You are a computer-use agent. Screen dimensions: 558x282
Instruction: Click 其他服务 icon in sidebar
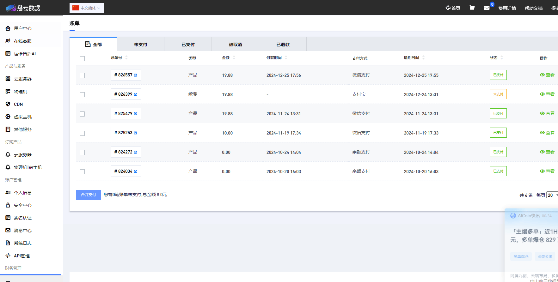click(8, 129)
